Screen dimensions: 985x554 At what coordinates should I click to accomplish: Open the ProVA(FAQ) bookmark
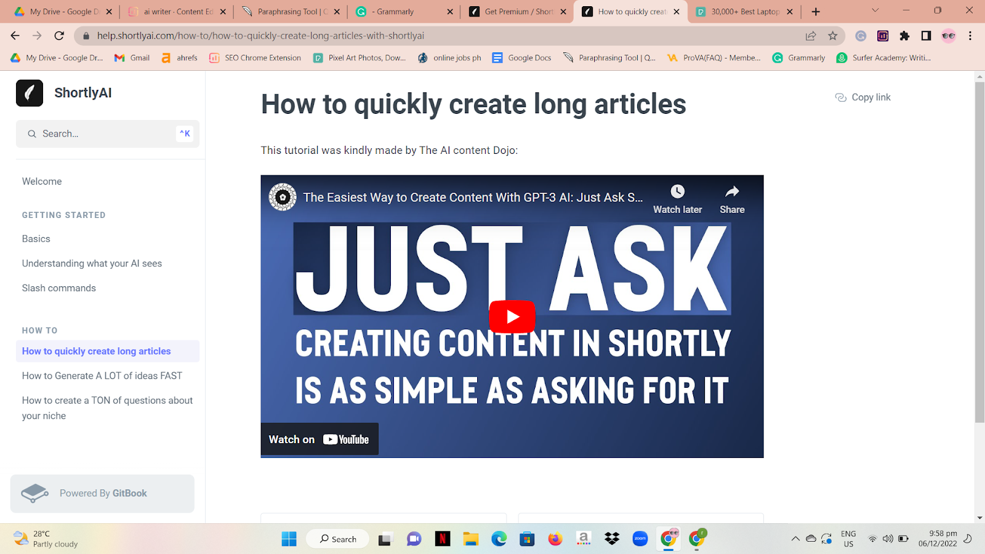(x=714, y=58)
